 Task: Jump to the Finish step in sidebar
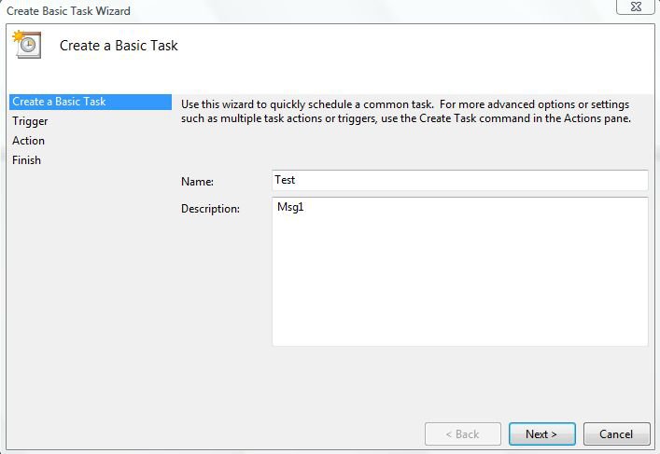[x=26, y=160]
